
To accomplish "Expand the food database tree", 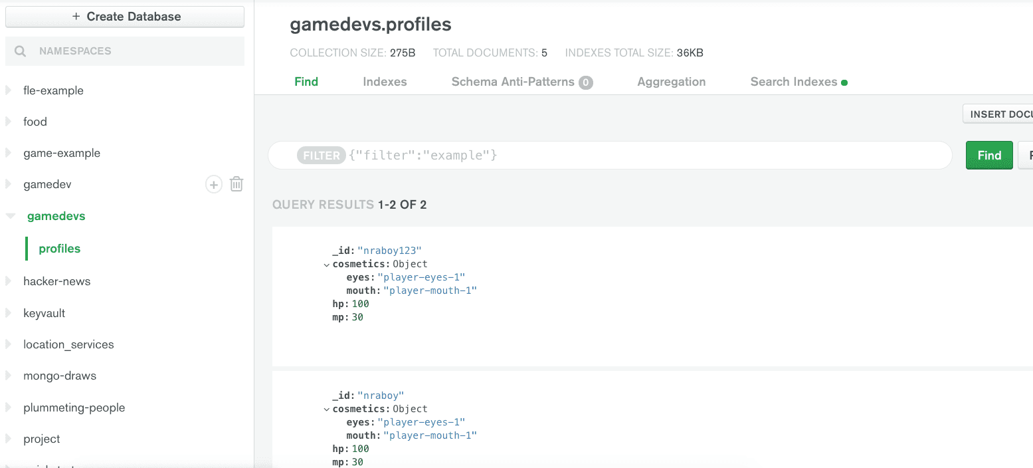I will click(9, 122).
